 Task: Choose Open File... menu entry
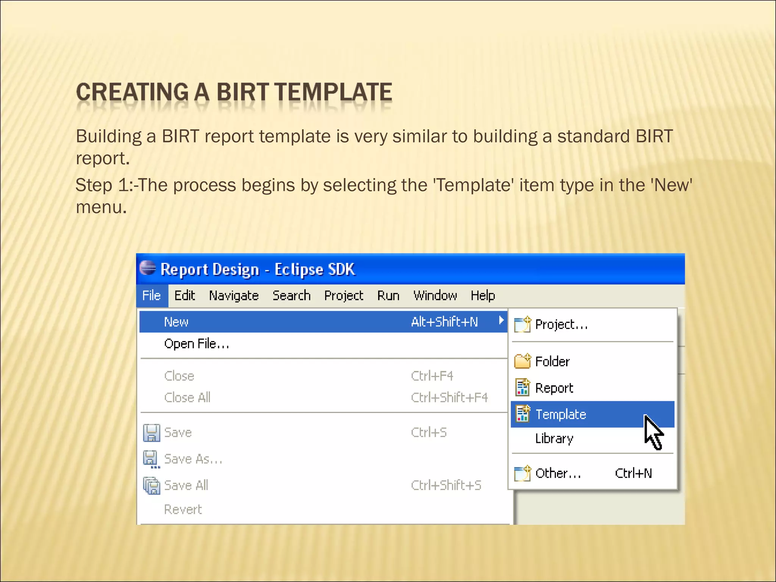(x=323, y=344)
